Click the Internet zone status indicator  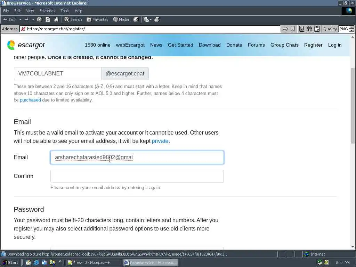pyautogui.click(x=315, y=254)
